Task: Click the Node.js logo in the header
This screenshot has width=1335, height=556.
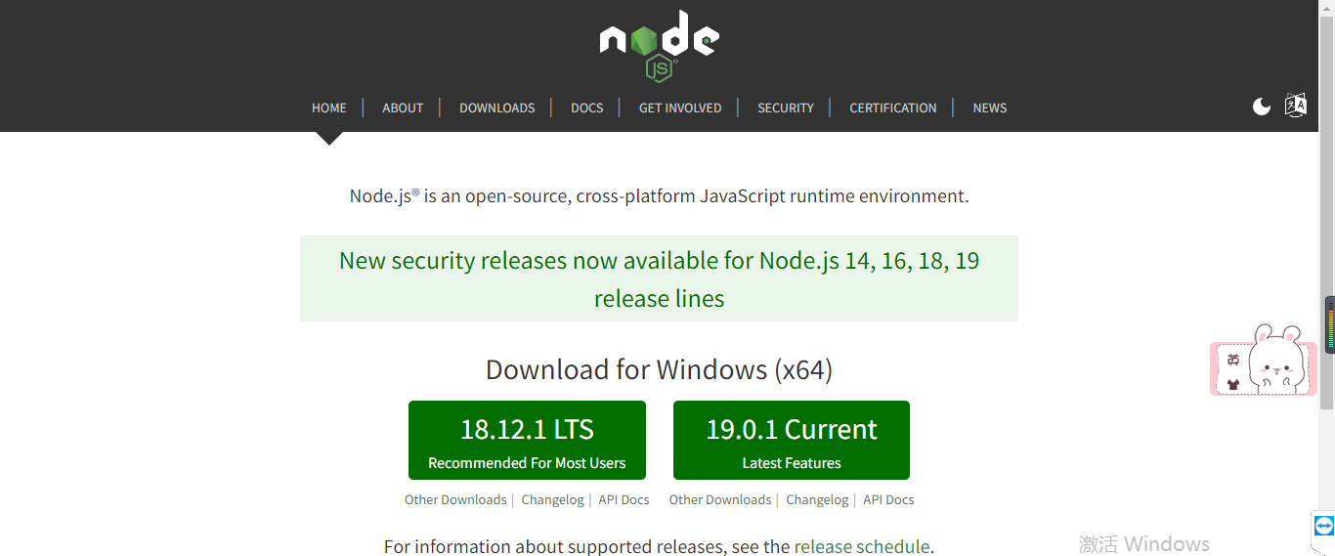Action: tap(660, 46)
